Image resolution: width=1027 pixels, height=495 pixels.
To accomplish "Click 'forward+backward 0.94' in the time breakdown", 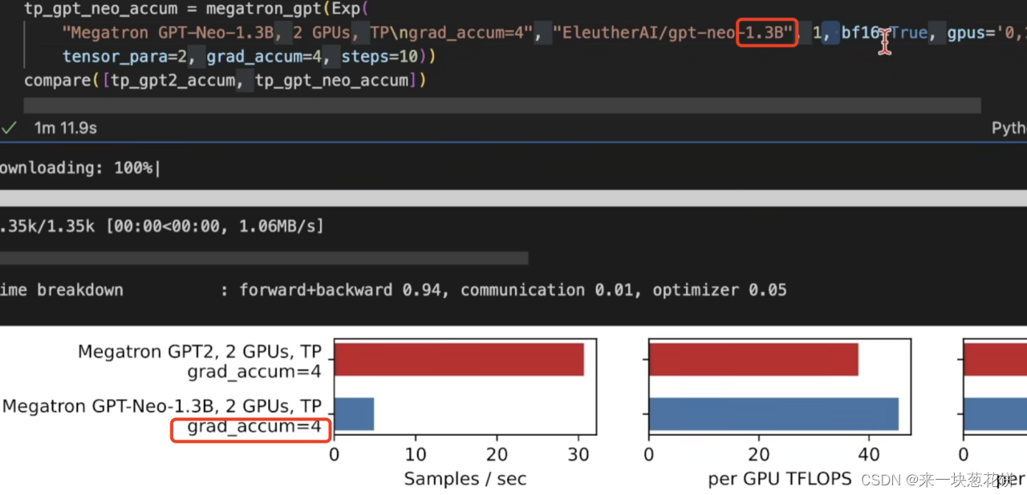I will pyautogui.click(x=340, y=290).
